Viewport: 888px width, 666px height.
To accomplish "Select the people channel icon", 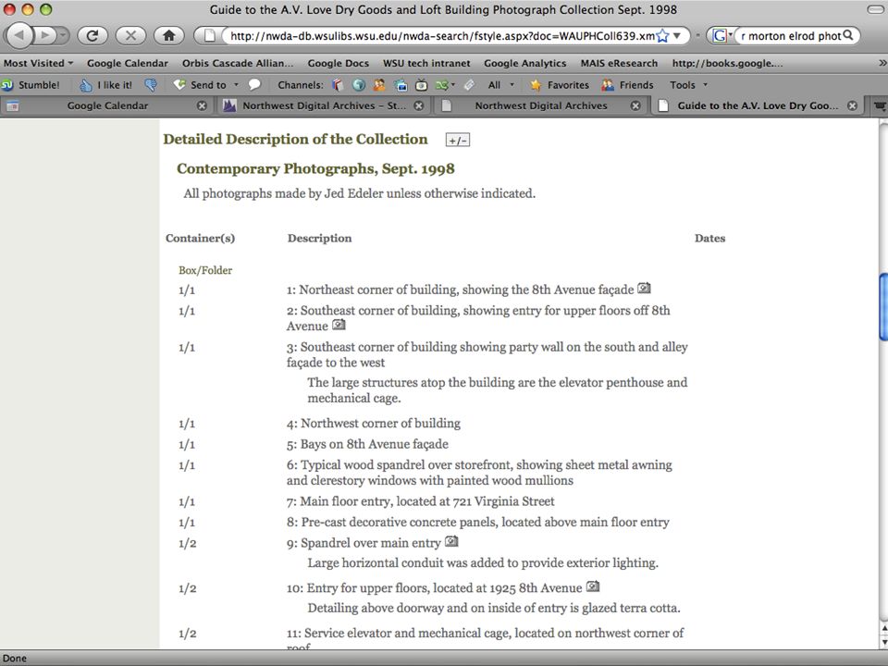I will click(x=379, y=85).
